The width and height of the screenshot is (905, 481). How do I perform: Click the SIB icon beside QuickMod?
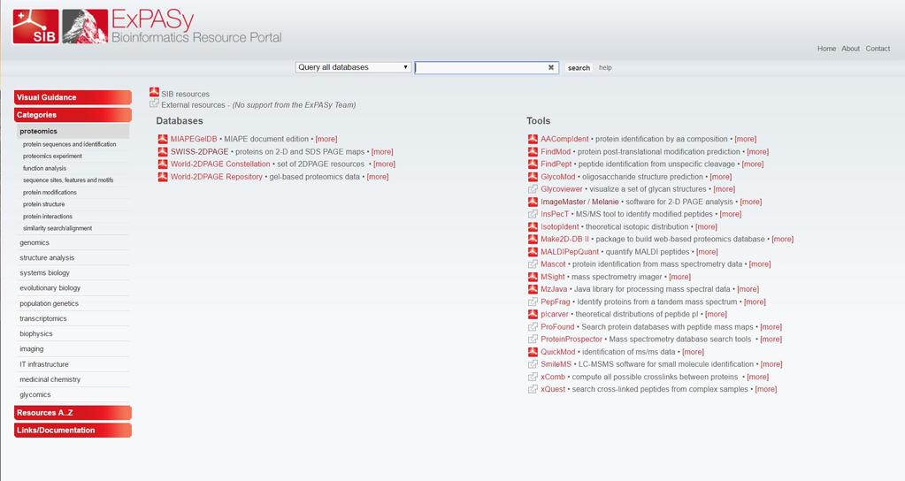click(533, 352)
